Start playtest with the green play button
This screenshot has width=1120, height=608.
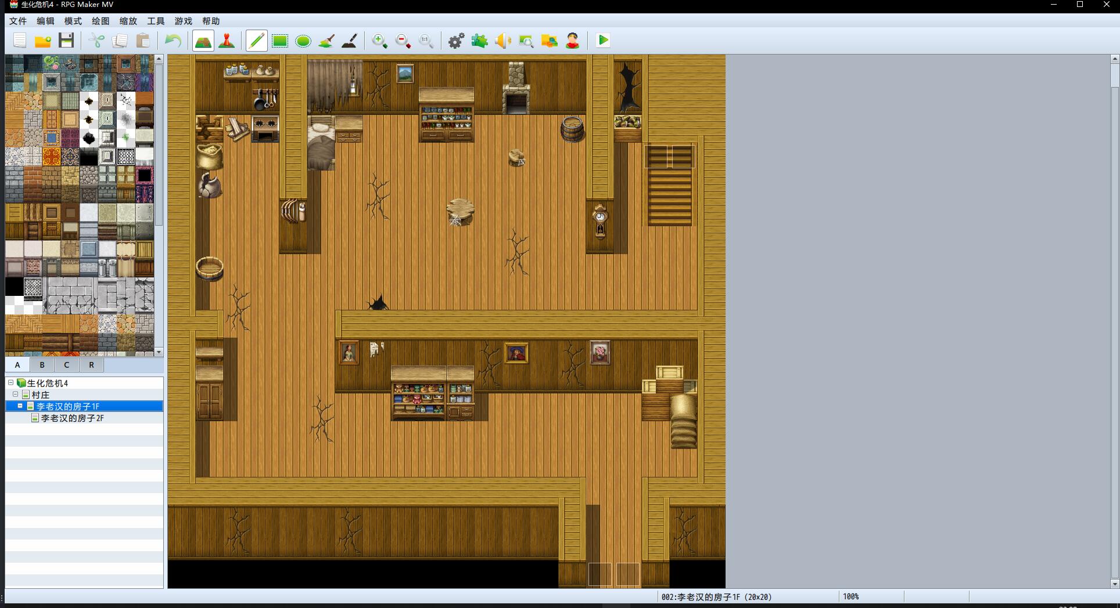603,41
